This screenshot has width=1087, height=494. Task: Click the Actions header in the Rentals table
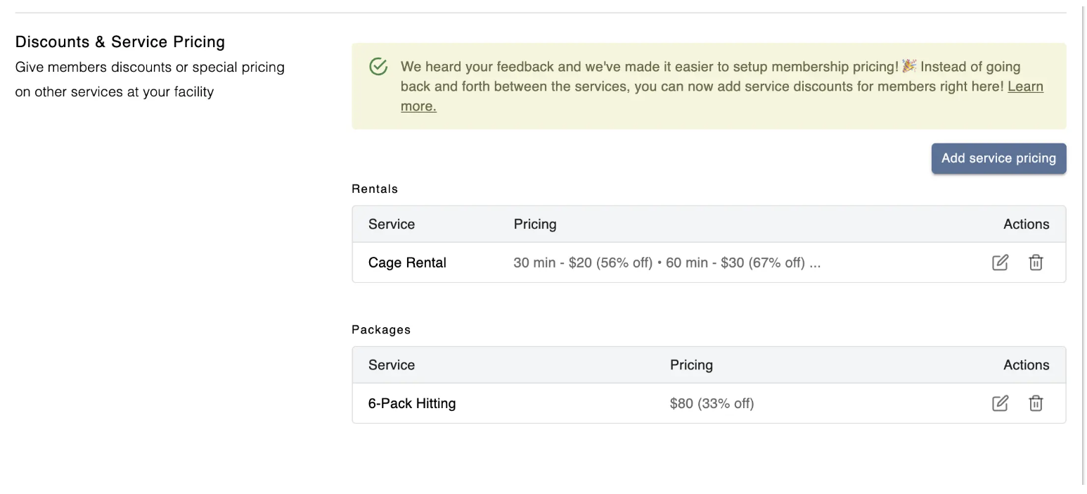[1026, 224]
